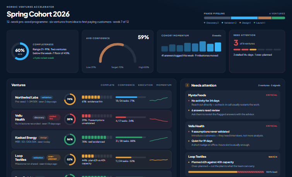This screenshot has width=292, height=177.
Task: Click the warning icon beside Needs attention heading
Action: point(187,85)
